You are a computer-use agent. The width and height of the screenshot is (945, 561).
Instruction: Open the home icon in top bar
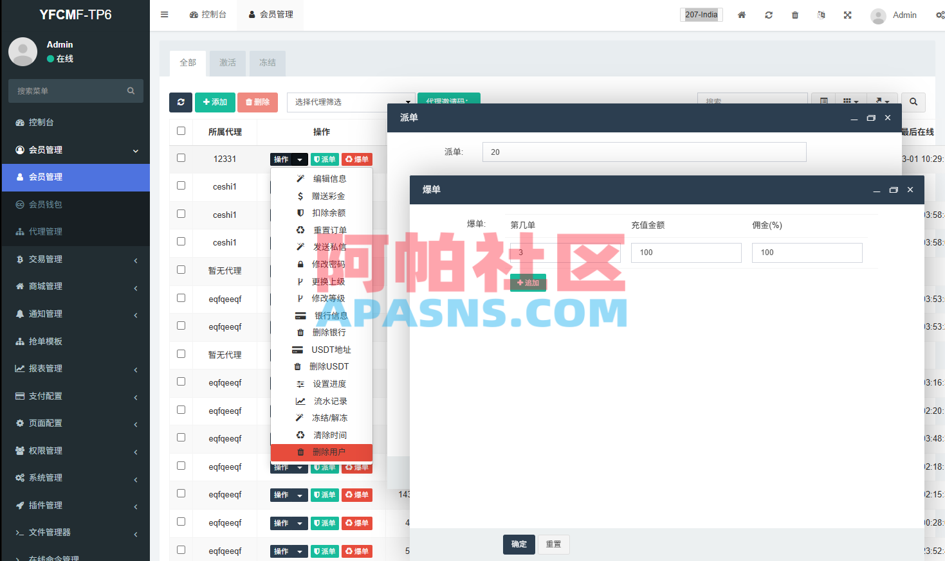(x=742, y=15)
